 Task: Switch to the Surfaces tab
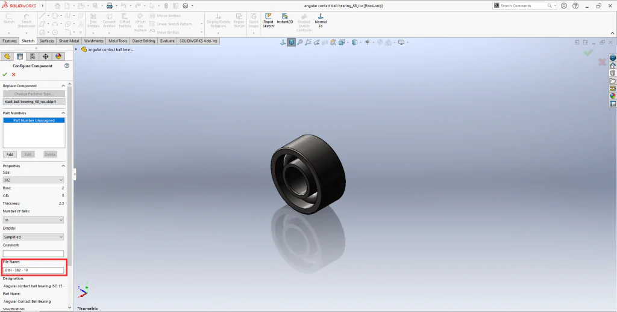coord(47,41)
